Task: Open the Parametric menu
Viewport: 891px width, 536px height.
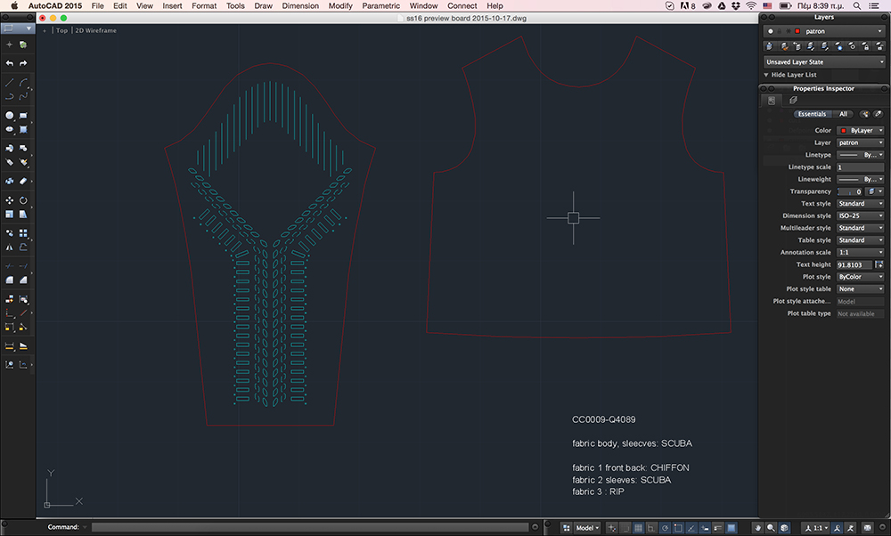Action: click(380, 5)
